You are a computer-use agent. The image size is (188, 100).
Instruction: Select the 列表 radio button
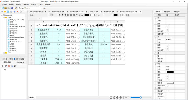click(9, 59)
